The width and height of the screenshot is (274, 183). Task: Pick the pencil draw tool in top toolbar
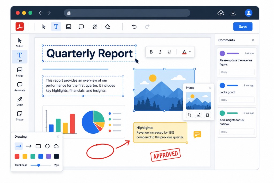click(x=95, y=27)
